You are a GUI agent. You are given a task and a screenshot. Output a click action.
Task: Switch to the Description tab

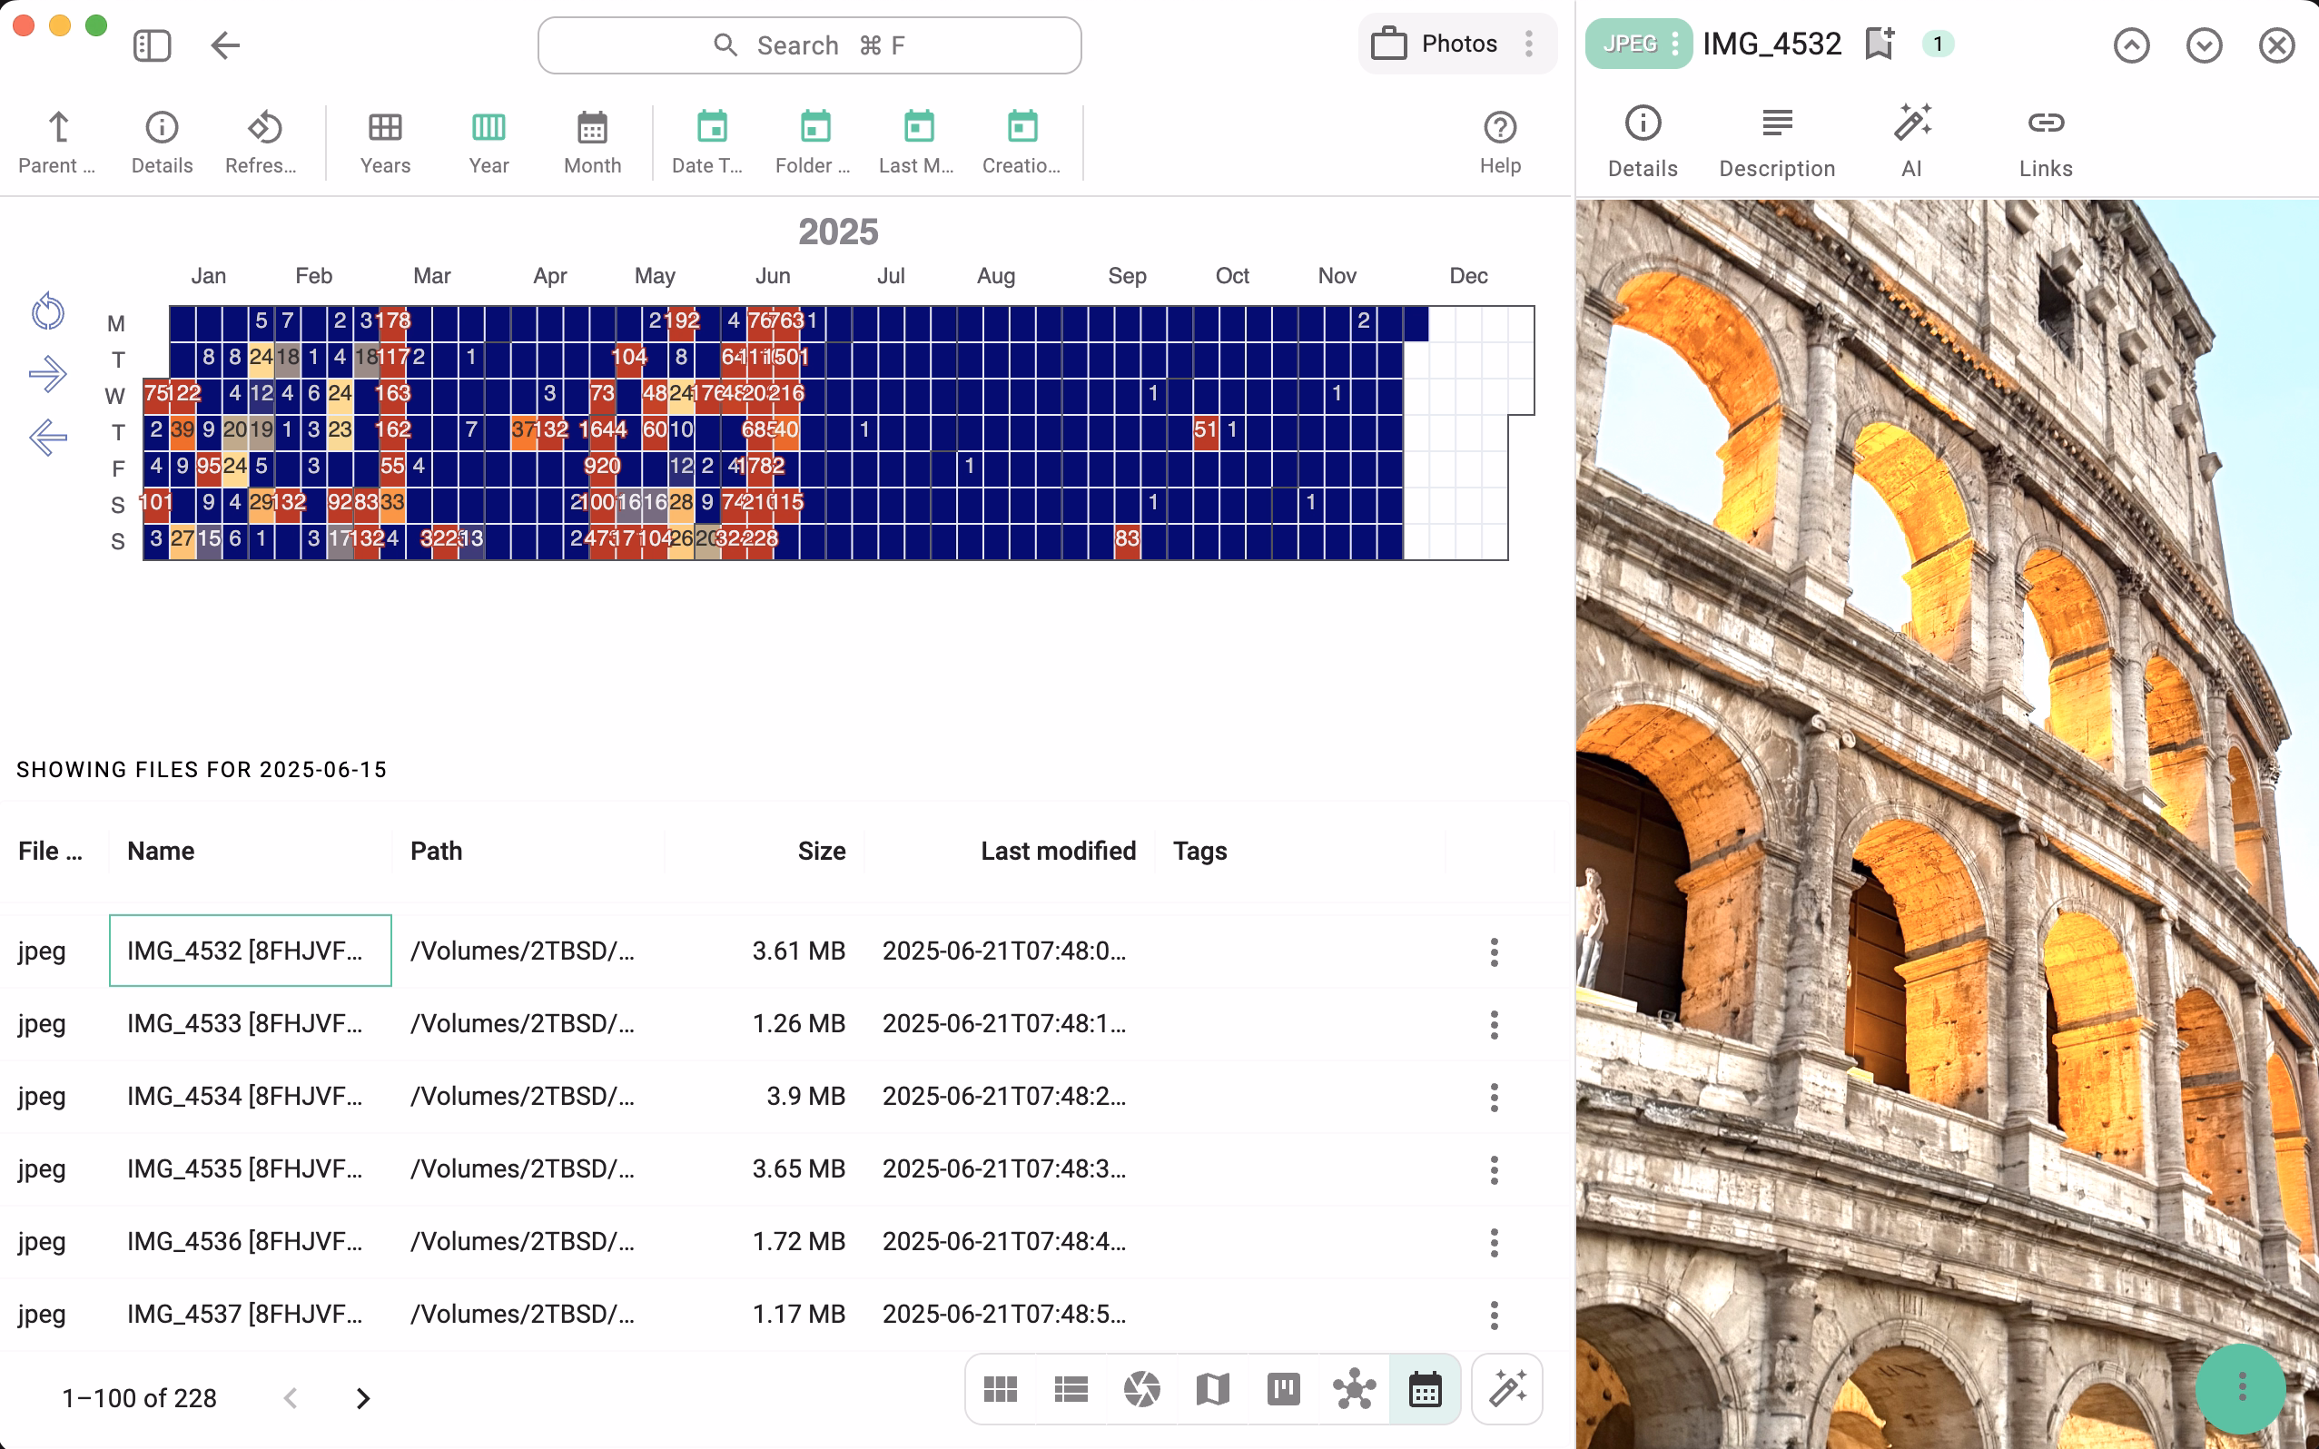click(1777, 139)
